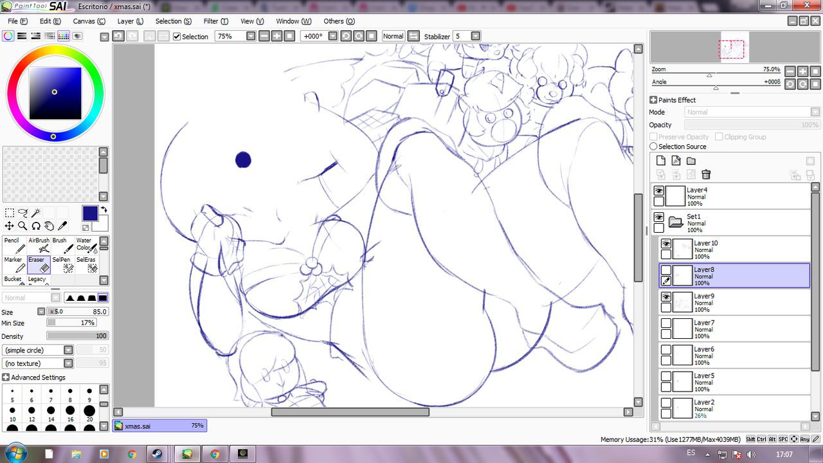This screenshot has width=823, height=463.
Task: Select the SelEras tool
Action: (86, 265)
